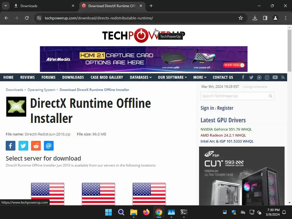
Task: Open FORUMS in navigation bar
Action: click(48, 77)
